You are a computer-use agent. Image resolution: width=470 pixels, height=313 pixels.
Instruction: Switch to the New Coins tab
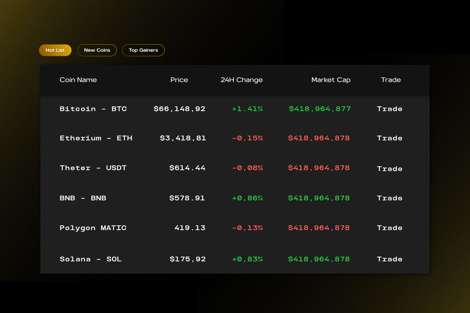point(97,50)
